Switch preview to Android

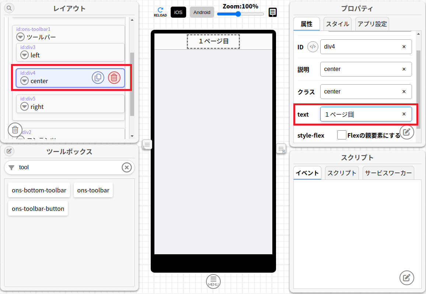(x=202, y=12)
